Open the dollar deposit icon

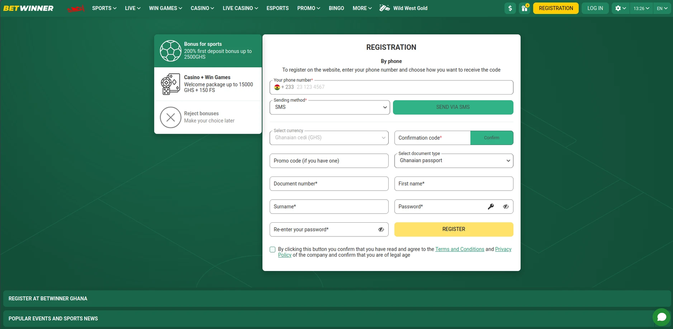click(x=510, y=8)
